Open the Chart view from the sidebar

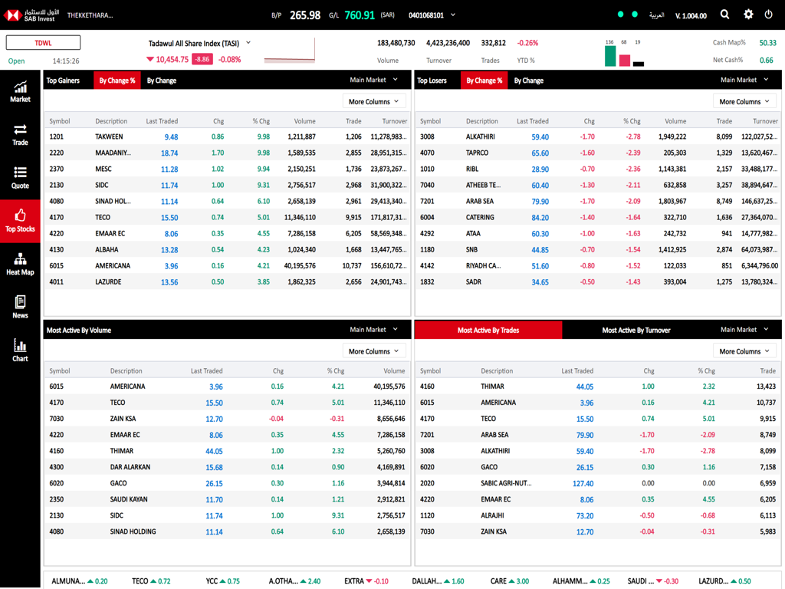[x=19, y=351]
